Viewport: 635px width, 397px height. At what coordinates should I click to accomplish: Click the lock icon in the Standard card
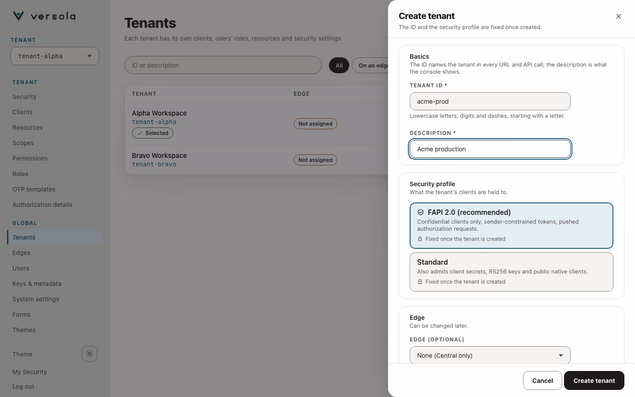click(x=420, y=282)
